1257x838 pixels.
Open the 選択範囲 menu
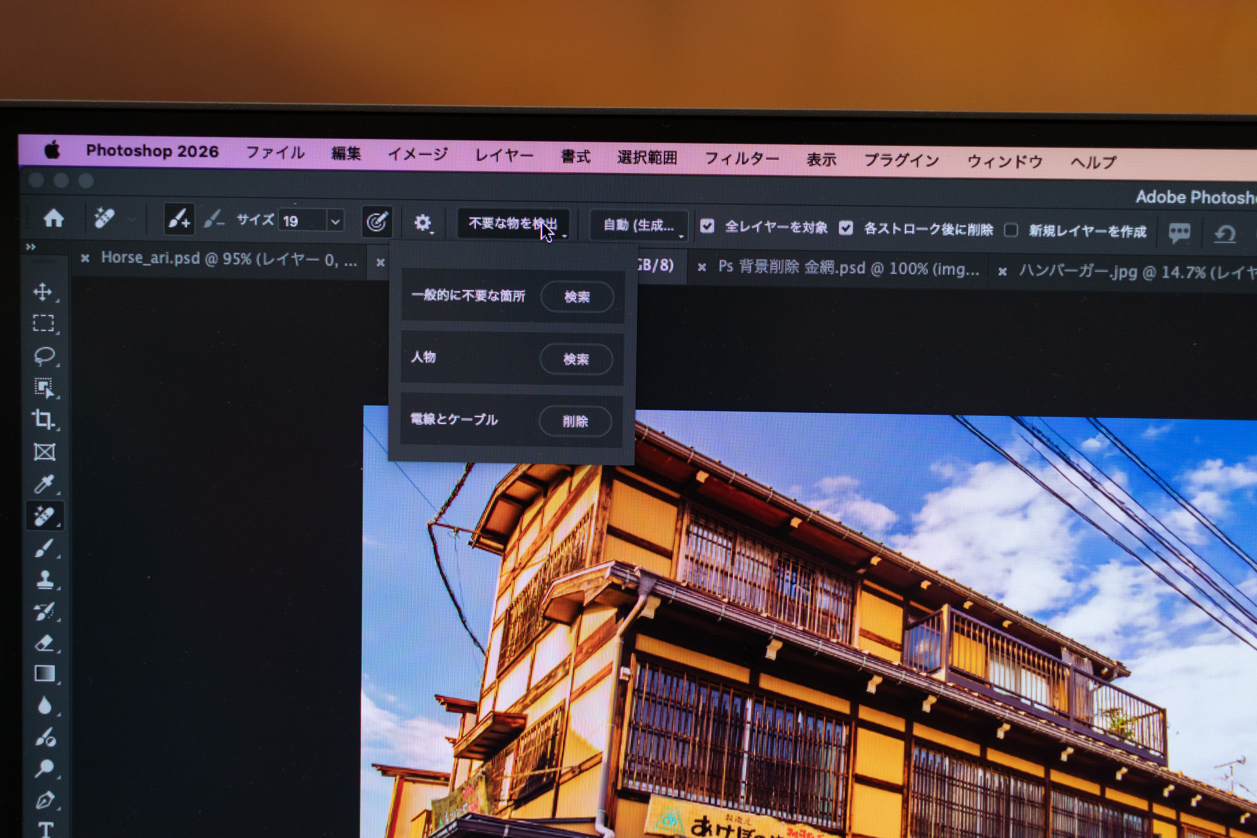(647, 158)
